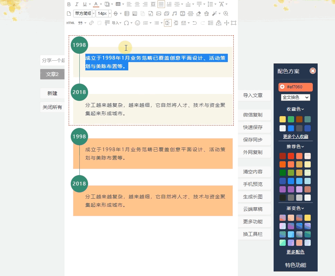Click the music note audio icon
The height and width of the screenshot is (276, 335).
point(174,14)
